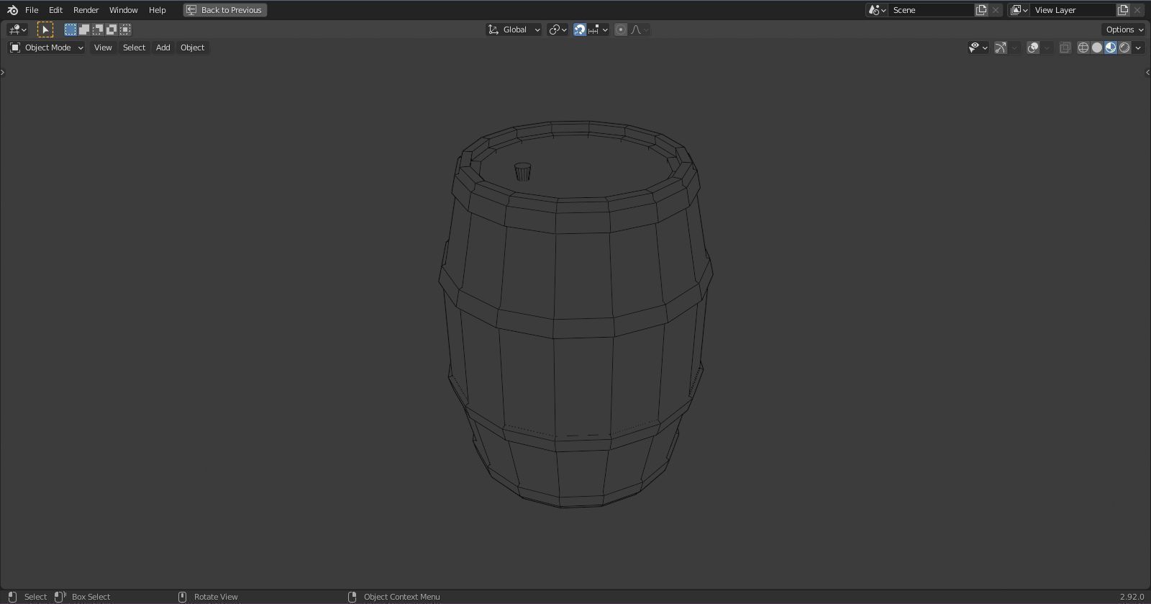This screenshot has width=1151, height=604.
Task: Click the Rotate View middle-mouse icon
Action: 182,597
